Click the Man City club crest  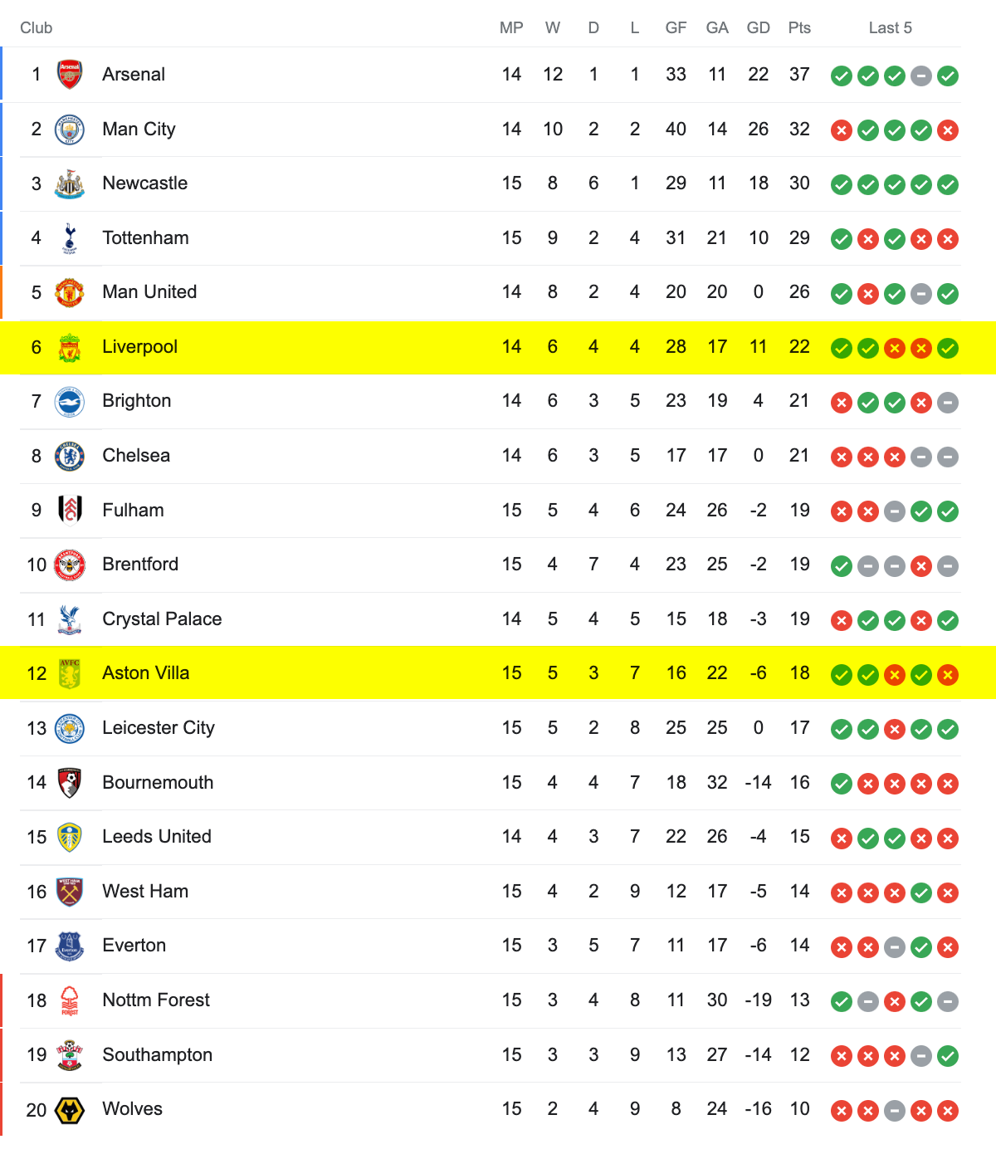pyautogui.click(x=70, y=130)
